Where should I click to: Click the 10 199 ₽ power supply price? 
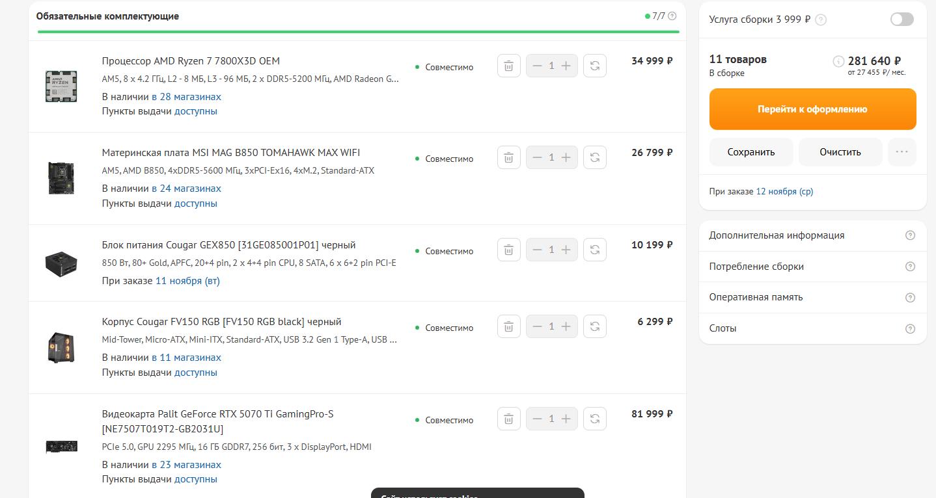pos(652,245)
